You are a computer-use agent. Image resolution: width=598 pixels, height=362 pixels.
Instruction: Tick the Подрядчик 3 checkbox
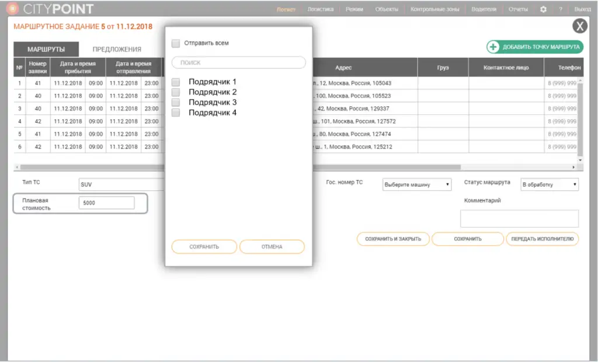[x=176, y=103]
